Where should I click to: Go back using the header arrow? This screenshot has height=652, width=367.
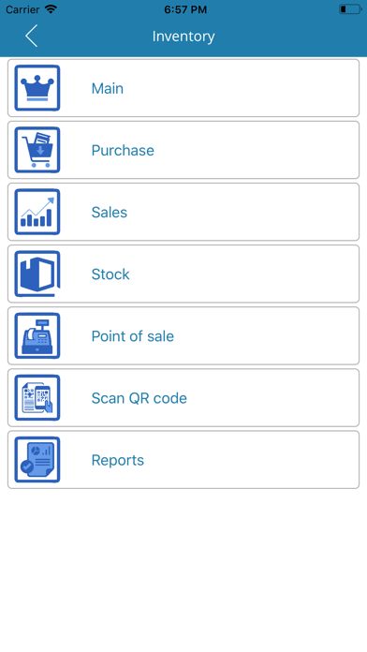point(31,36)
